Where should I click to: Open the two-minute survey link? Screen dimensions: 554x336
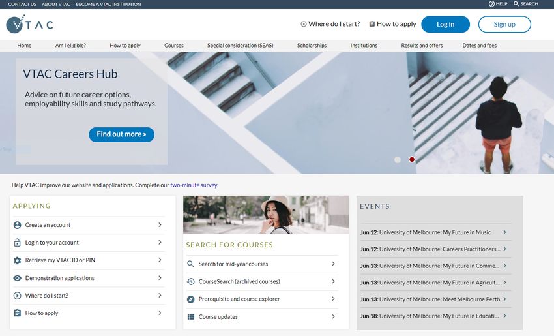pos(194,185)
